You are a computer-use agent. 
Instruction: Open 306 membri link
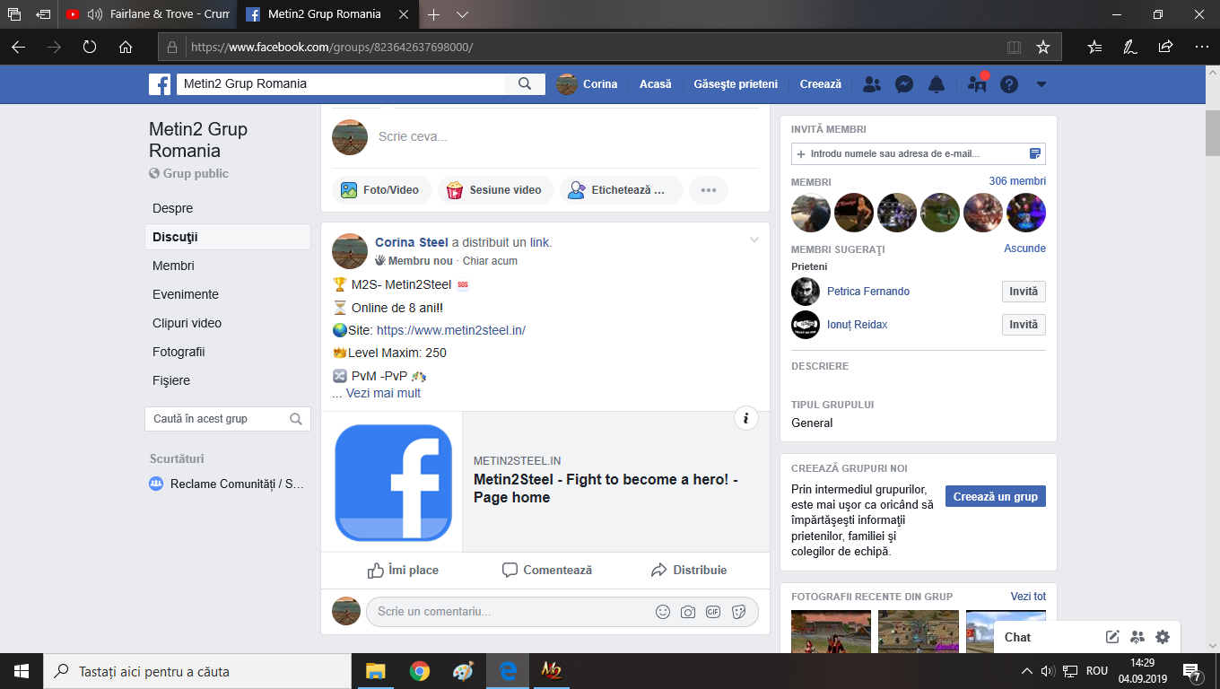coord(1017,181)
